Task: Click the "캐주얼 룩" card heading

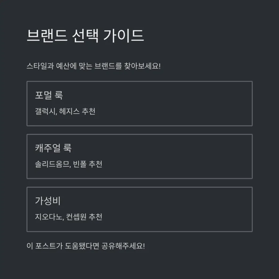Action: pos(53,148)
